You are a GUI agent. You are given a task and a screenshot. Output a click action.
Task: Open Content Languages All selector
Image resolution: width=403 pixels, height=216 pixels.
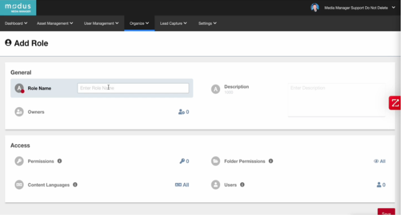click(x=182, y=184)
